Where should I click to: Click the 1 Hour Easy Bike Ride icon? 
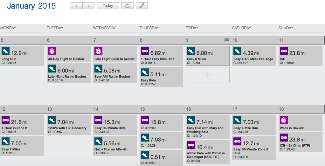pos(145,51)
